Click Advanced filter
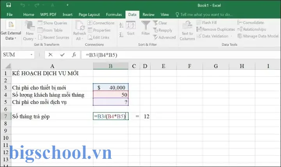This screenshot has width=281, height=167. pos(164,37)
